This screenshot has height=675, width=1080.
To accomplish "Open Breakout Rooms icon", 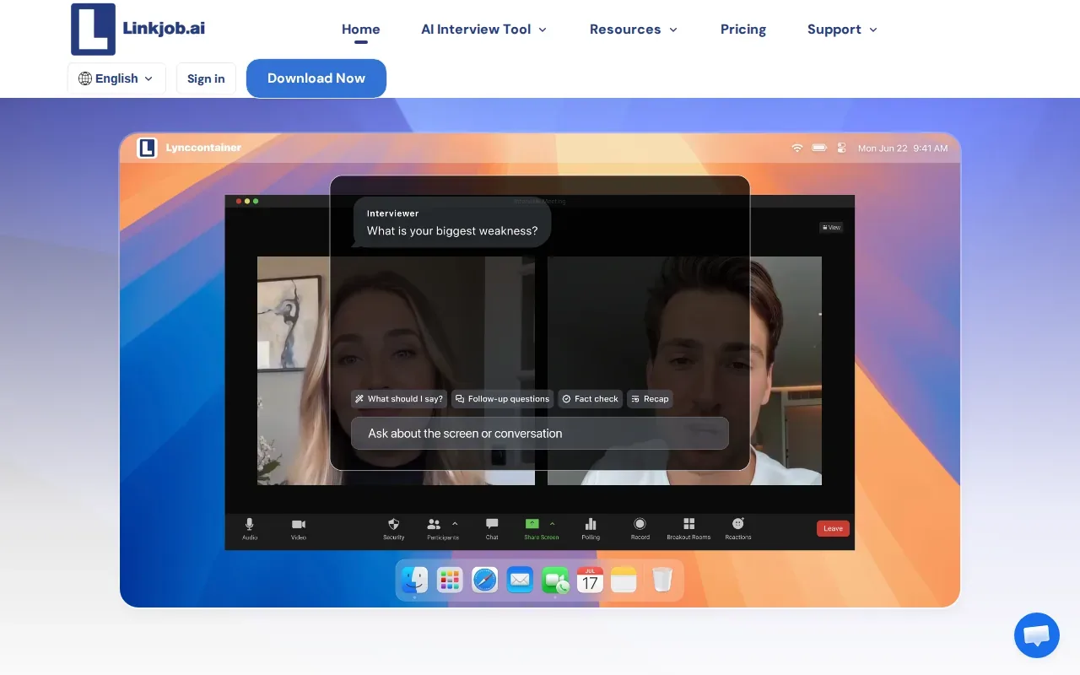I will [688, 524].
